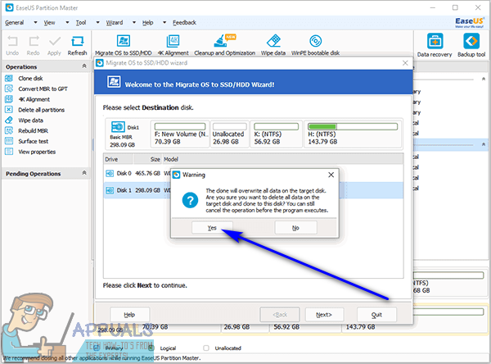This screenshot has width=491, height=364.
Task: Open the View menu
Action: [x=49, y=23]
